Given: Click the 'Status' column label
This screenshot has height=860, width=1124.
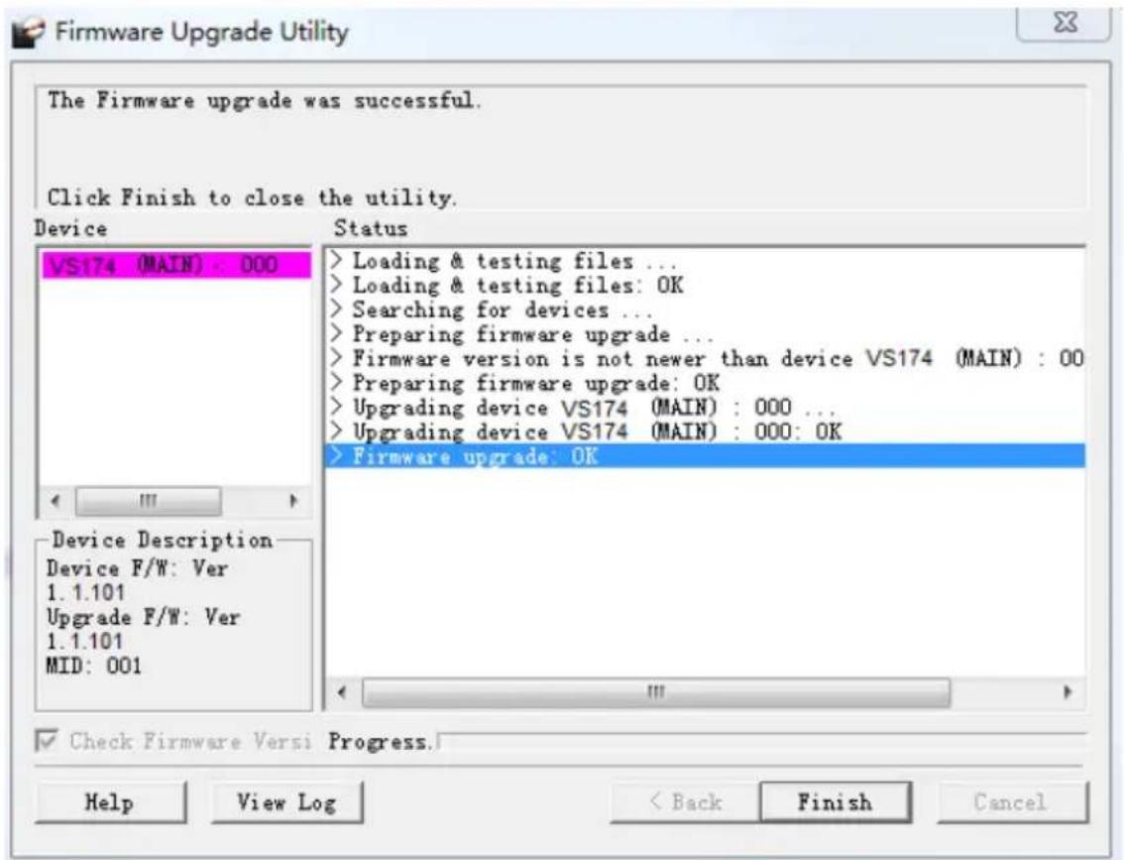Looking at the screenshot, I should [x=371, y=229].
